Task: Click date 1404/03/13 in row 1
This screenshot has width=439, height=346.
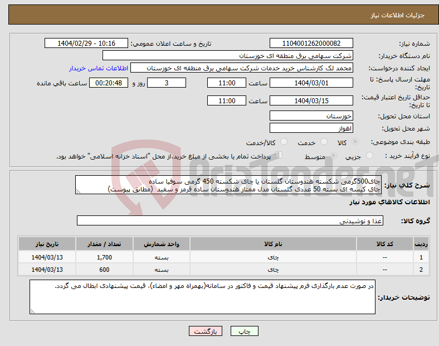Action: point(47,257)
